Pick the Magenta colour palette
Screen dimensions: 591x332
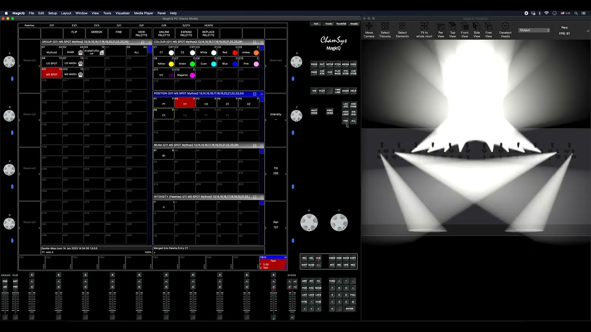185,73
